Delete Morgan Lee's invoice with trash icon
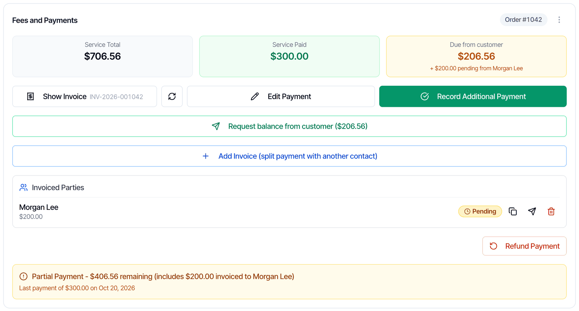 551,212
